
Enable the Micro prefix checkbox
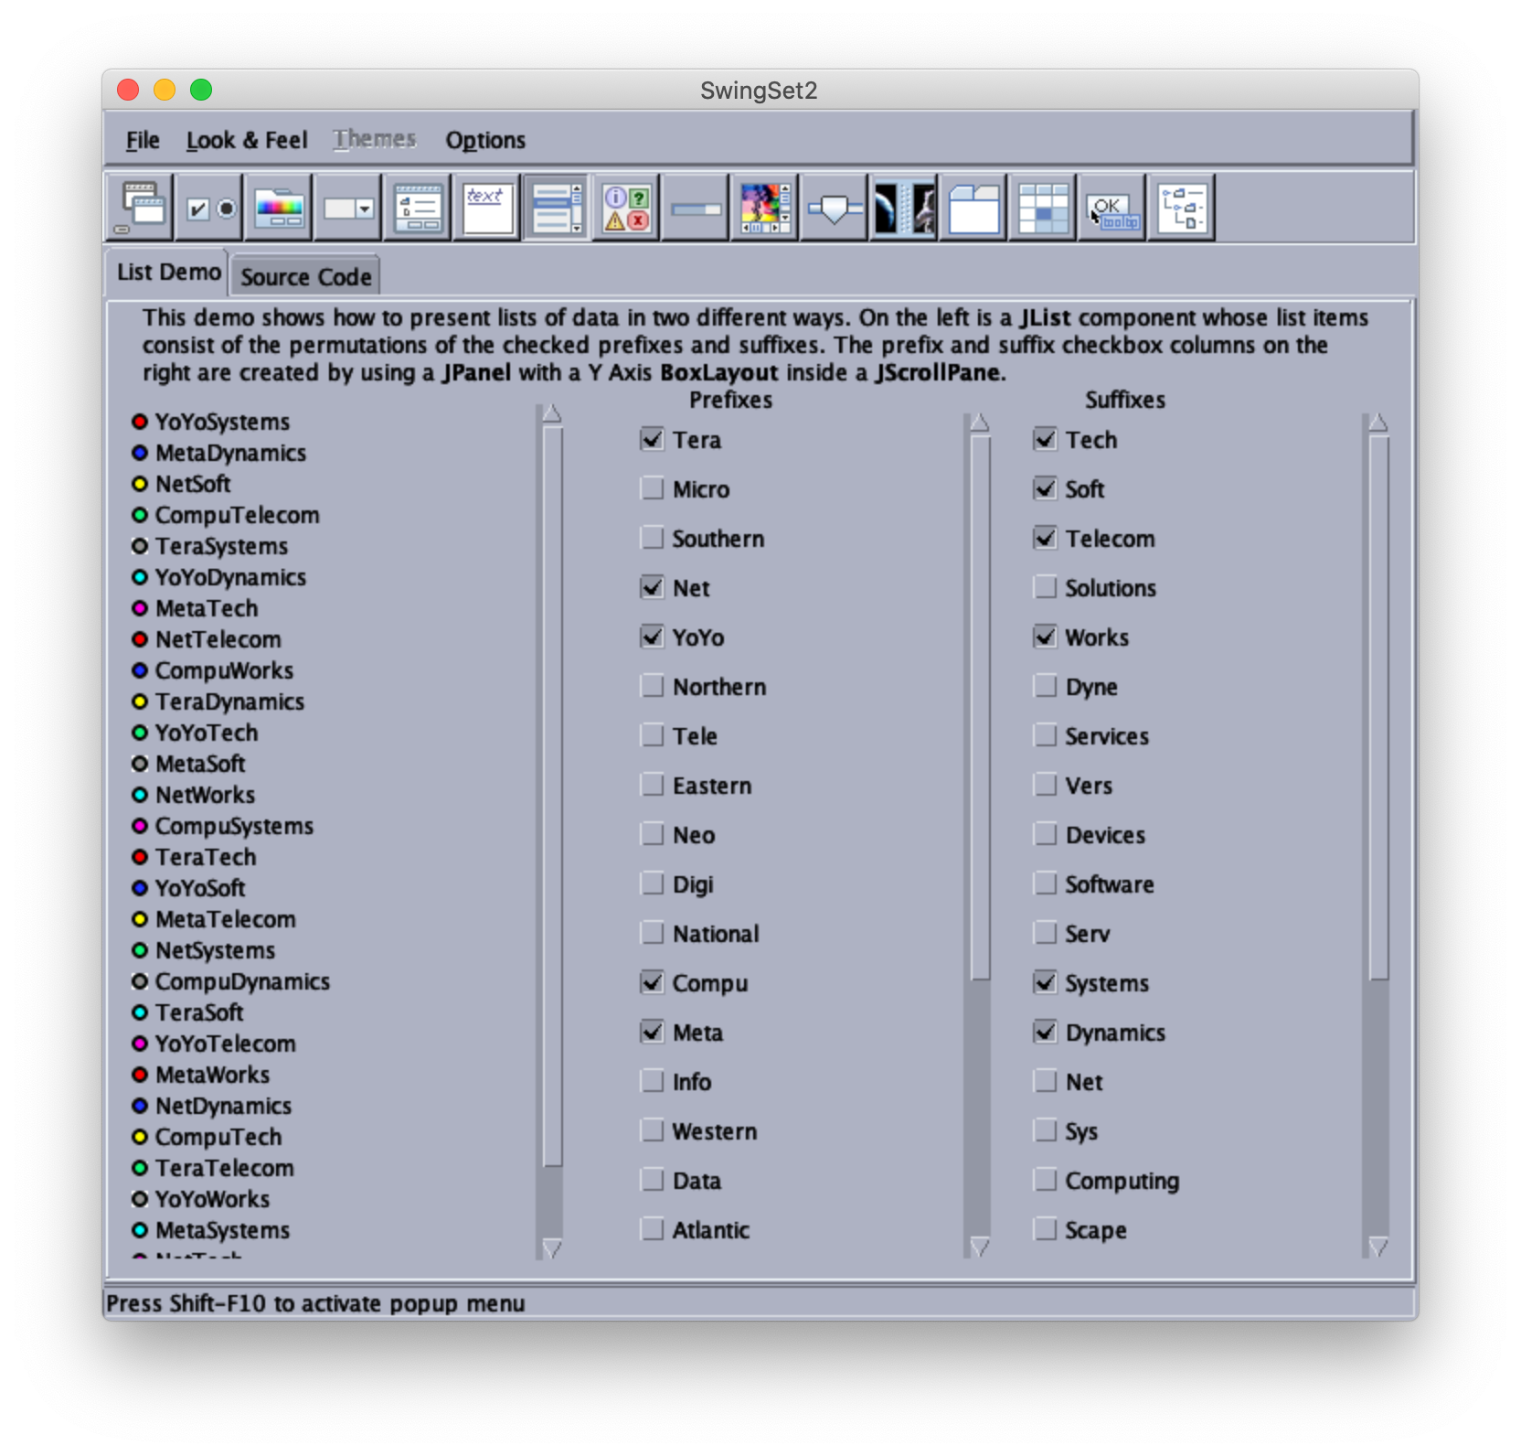point(652,488)
